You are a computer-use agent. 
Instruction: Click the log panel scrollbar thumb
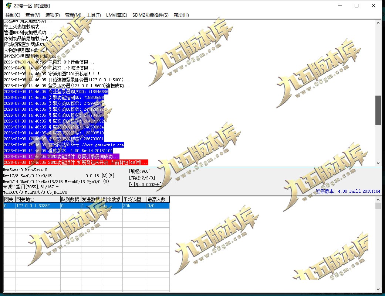click(x=378, y=110)
